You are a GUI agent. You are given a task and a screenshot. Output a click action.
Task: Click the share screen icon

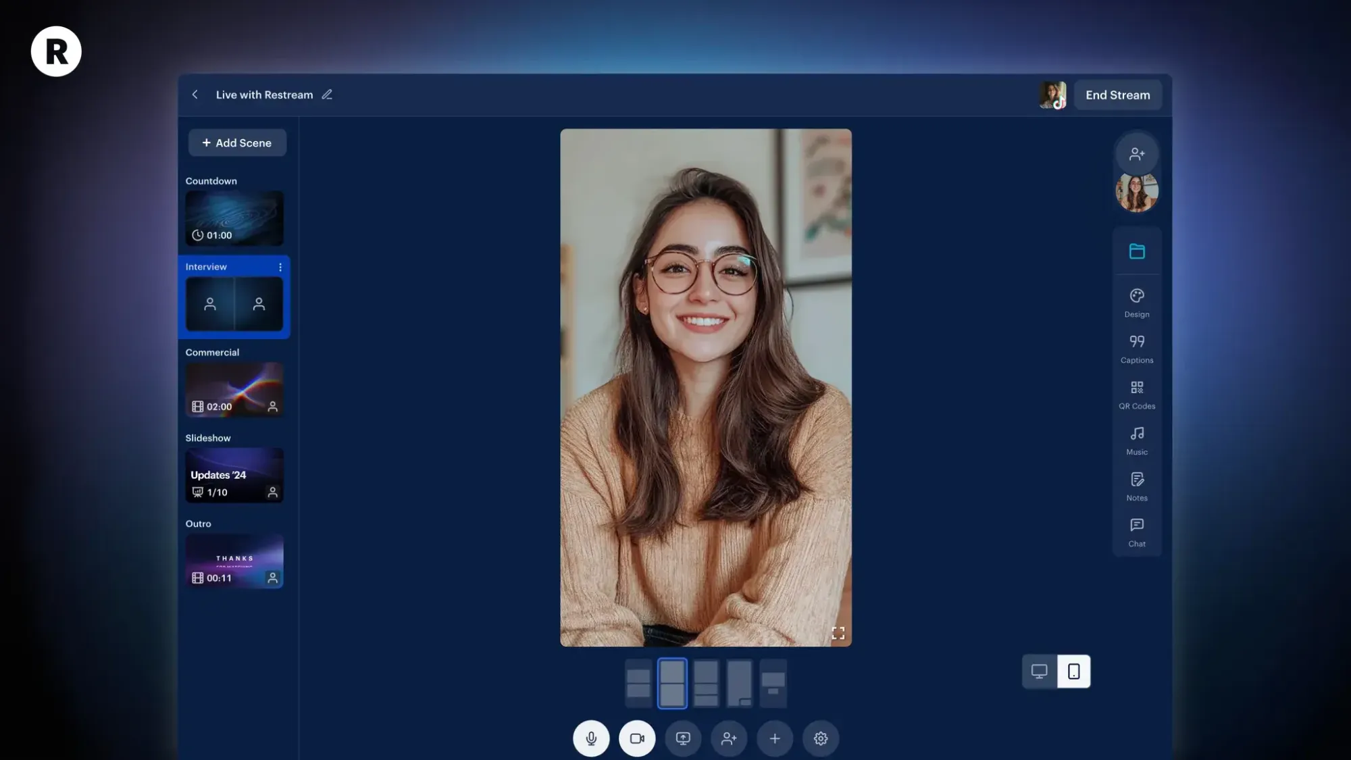(683, 738)
